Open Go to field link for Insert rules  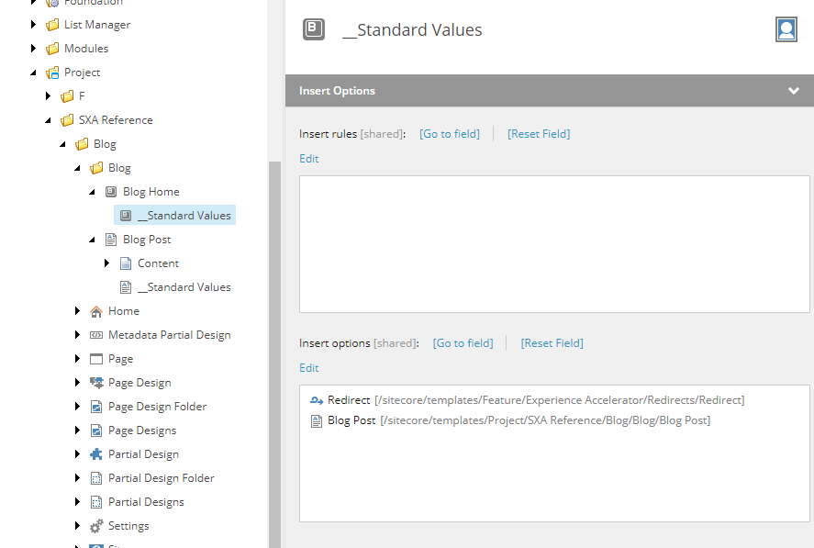pyautogui.click(x=450, y=134)
